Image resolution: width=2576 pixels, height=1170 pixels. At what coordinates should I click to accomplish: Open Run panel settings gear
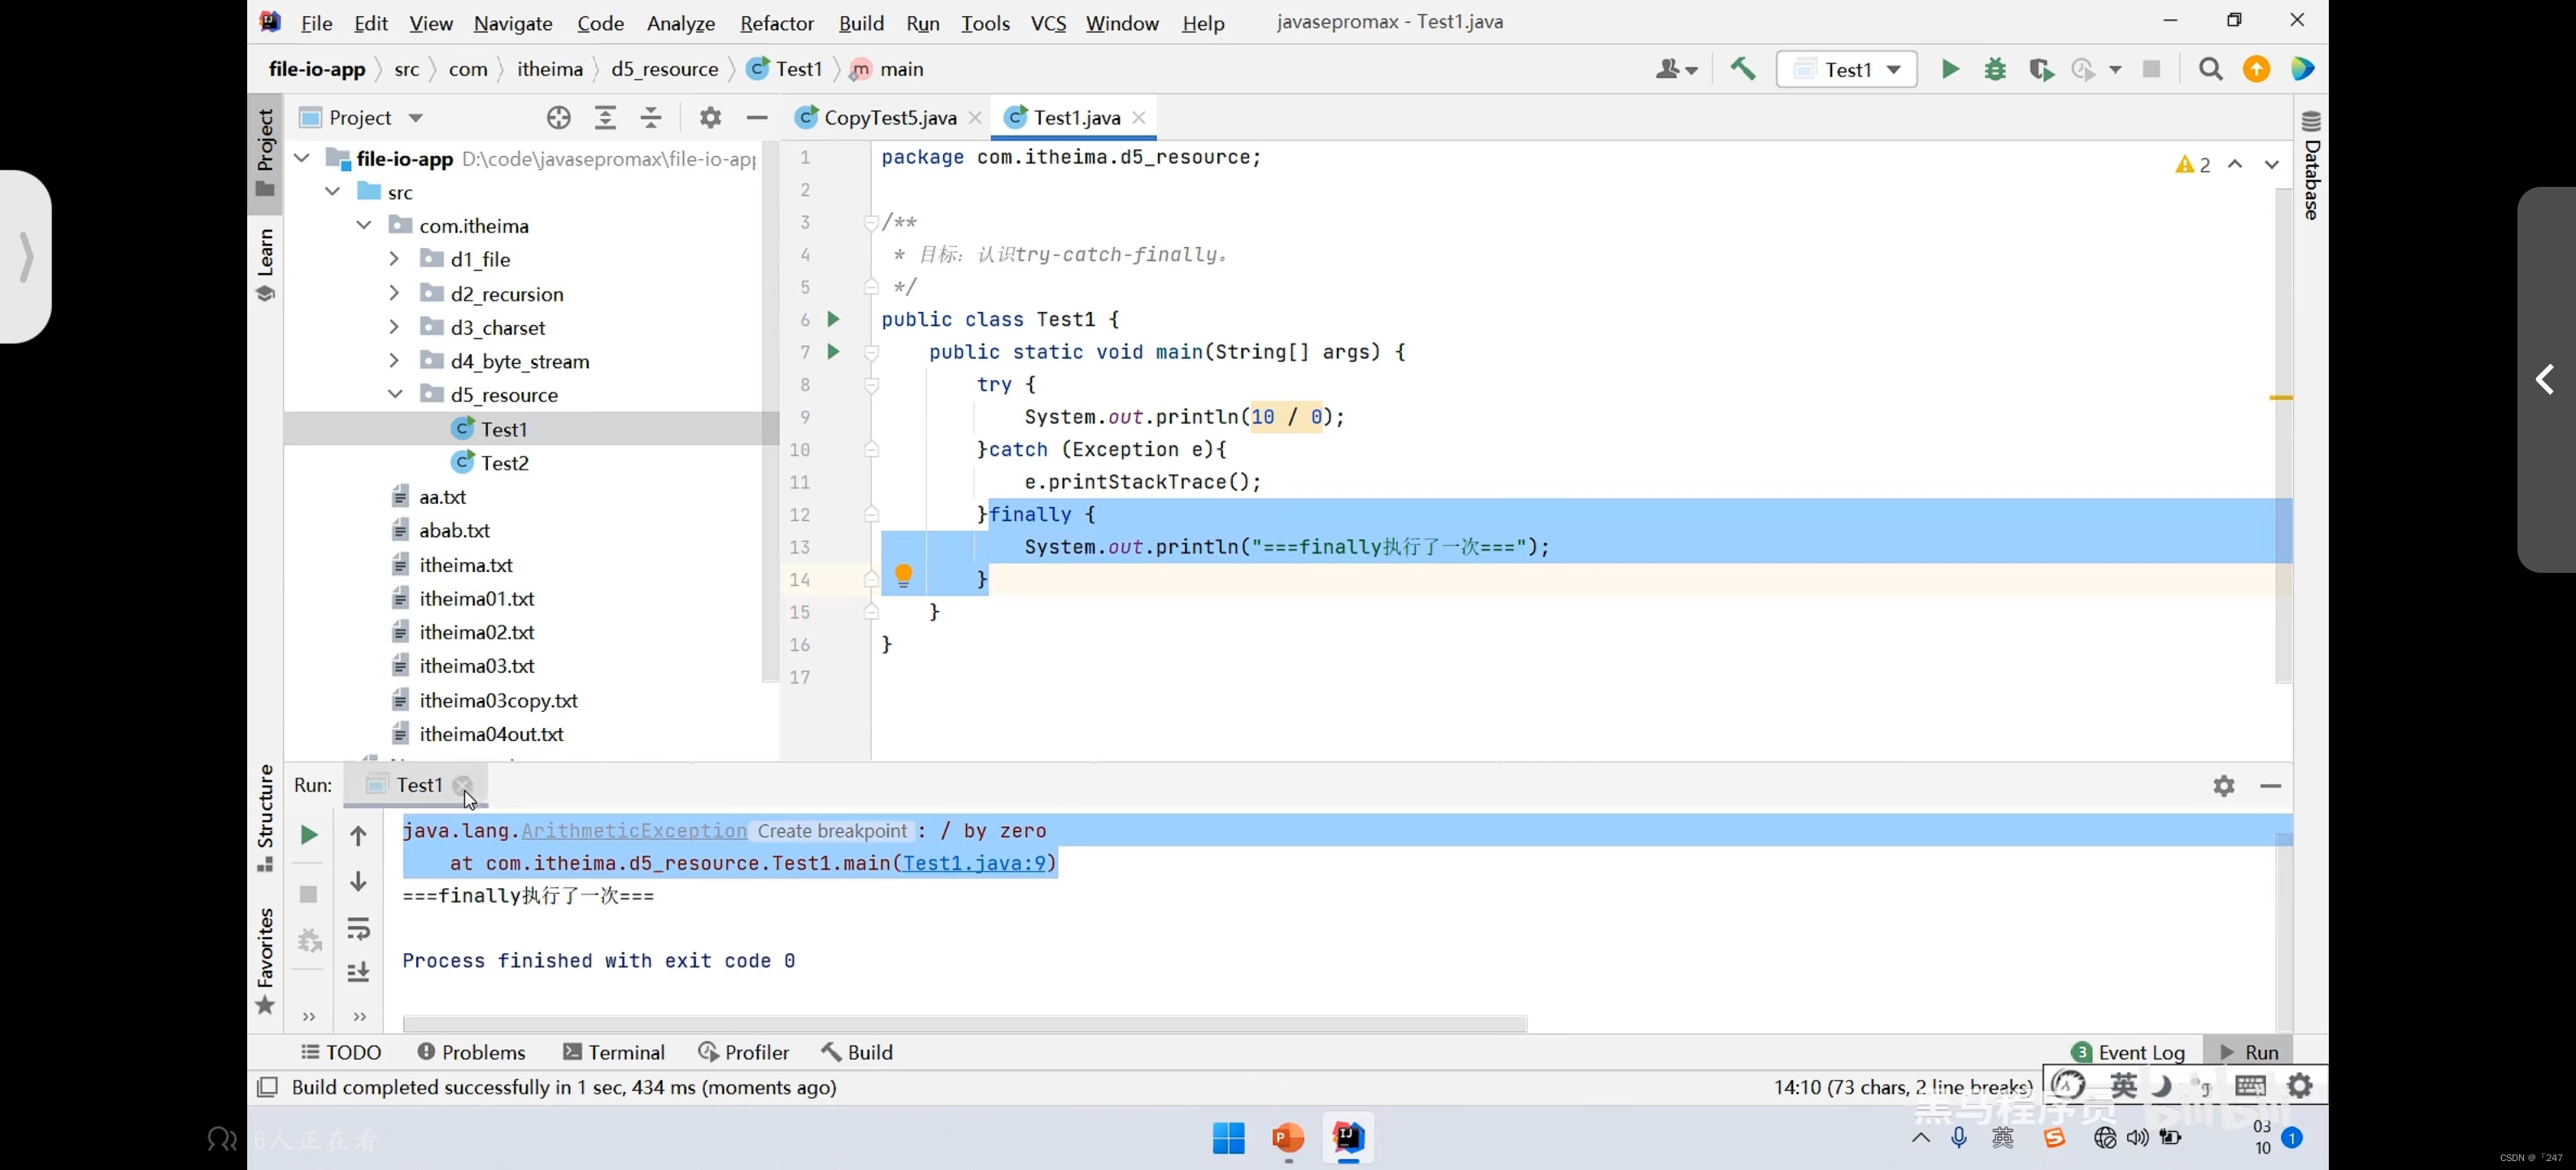pos(2223,786)
